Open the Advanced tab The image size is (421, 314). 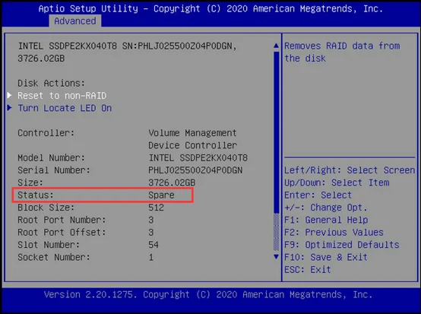pos(75,21)
